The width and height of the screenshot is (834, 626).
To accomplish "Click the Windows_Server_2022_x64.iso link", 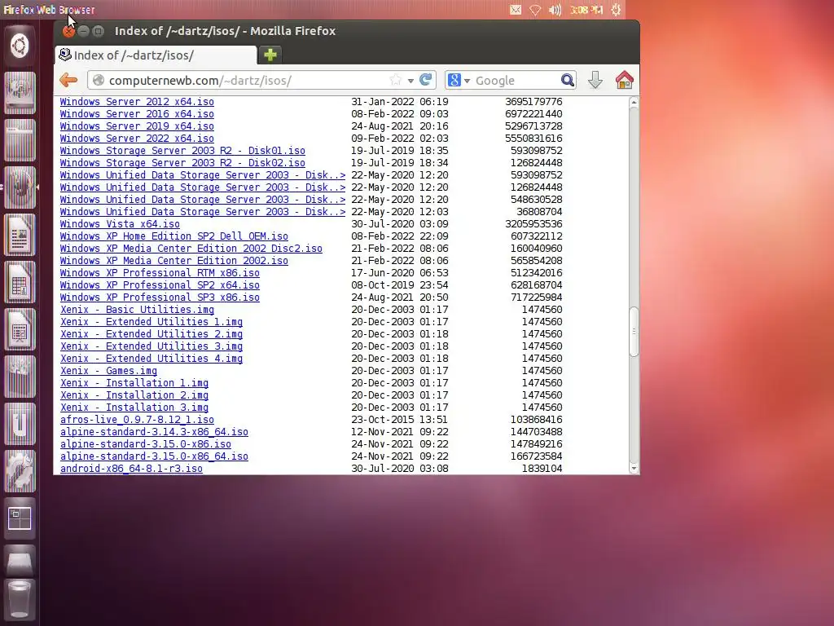I will (137, 139).
